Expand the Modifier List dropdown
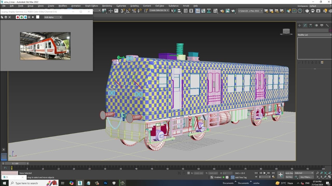 click(314, 35)
